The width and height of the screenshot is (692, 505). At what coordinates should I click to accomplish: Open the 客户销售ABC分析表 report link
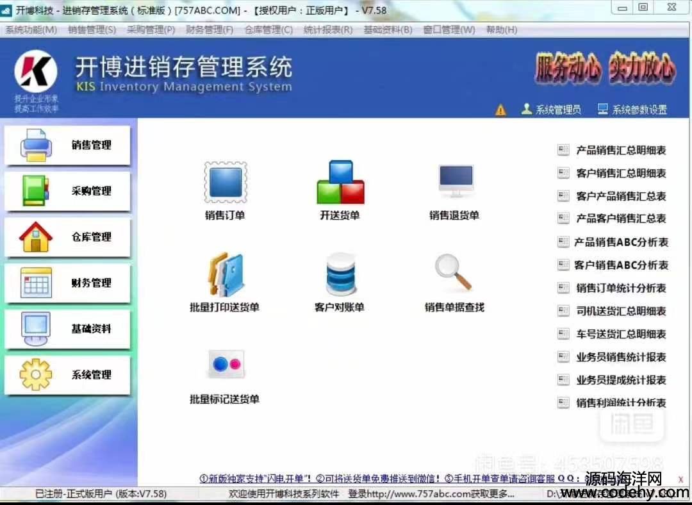pos(621,265)
